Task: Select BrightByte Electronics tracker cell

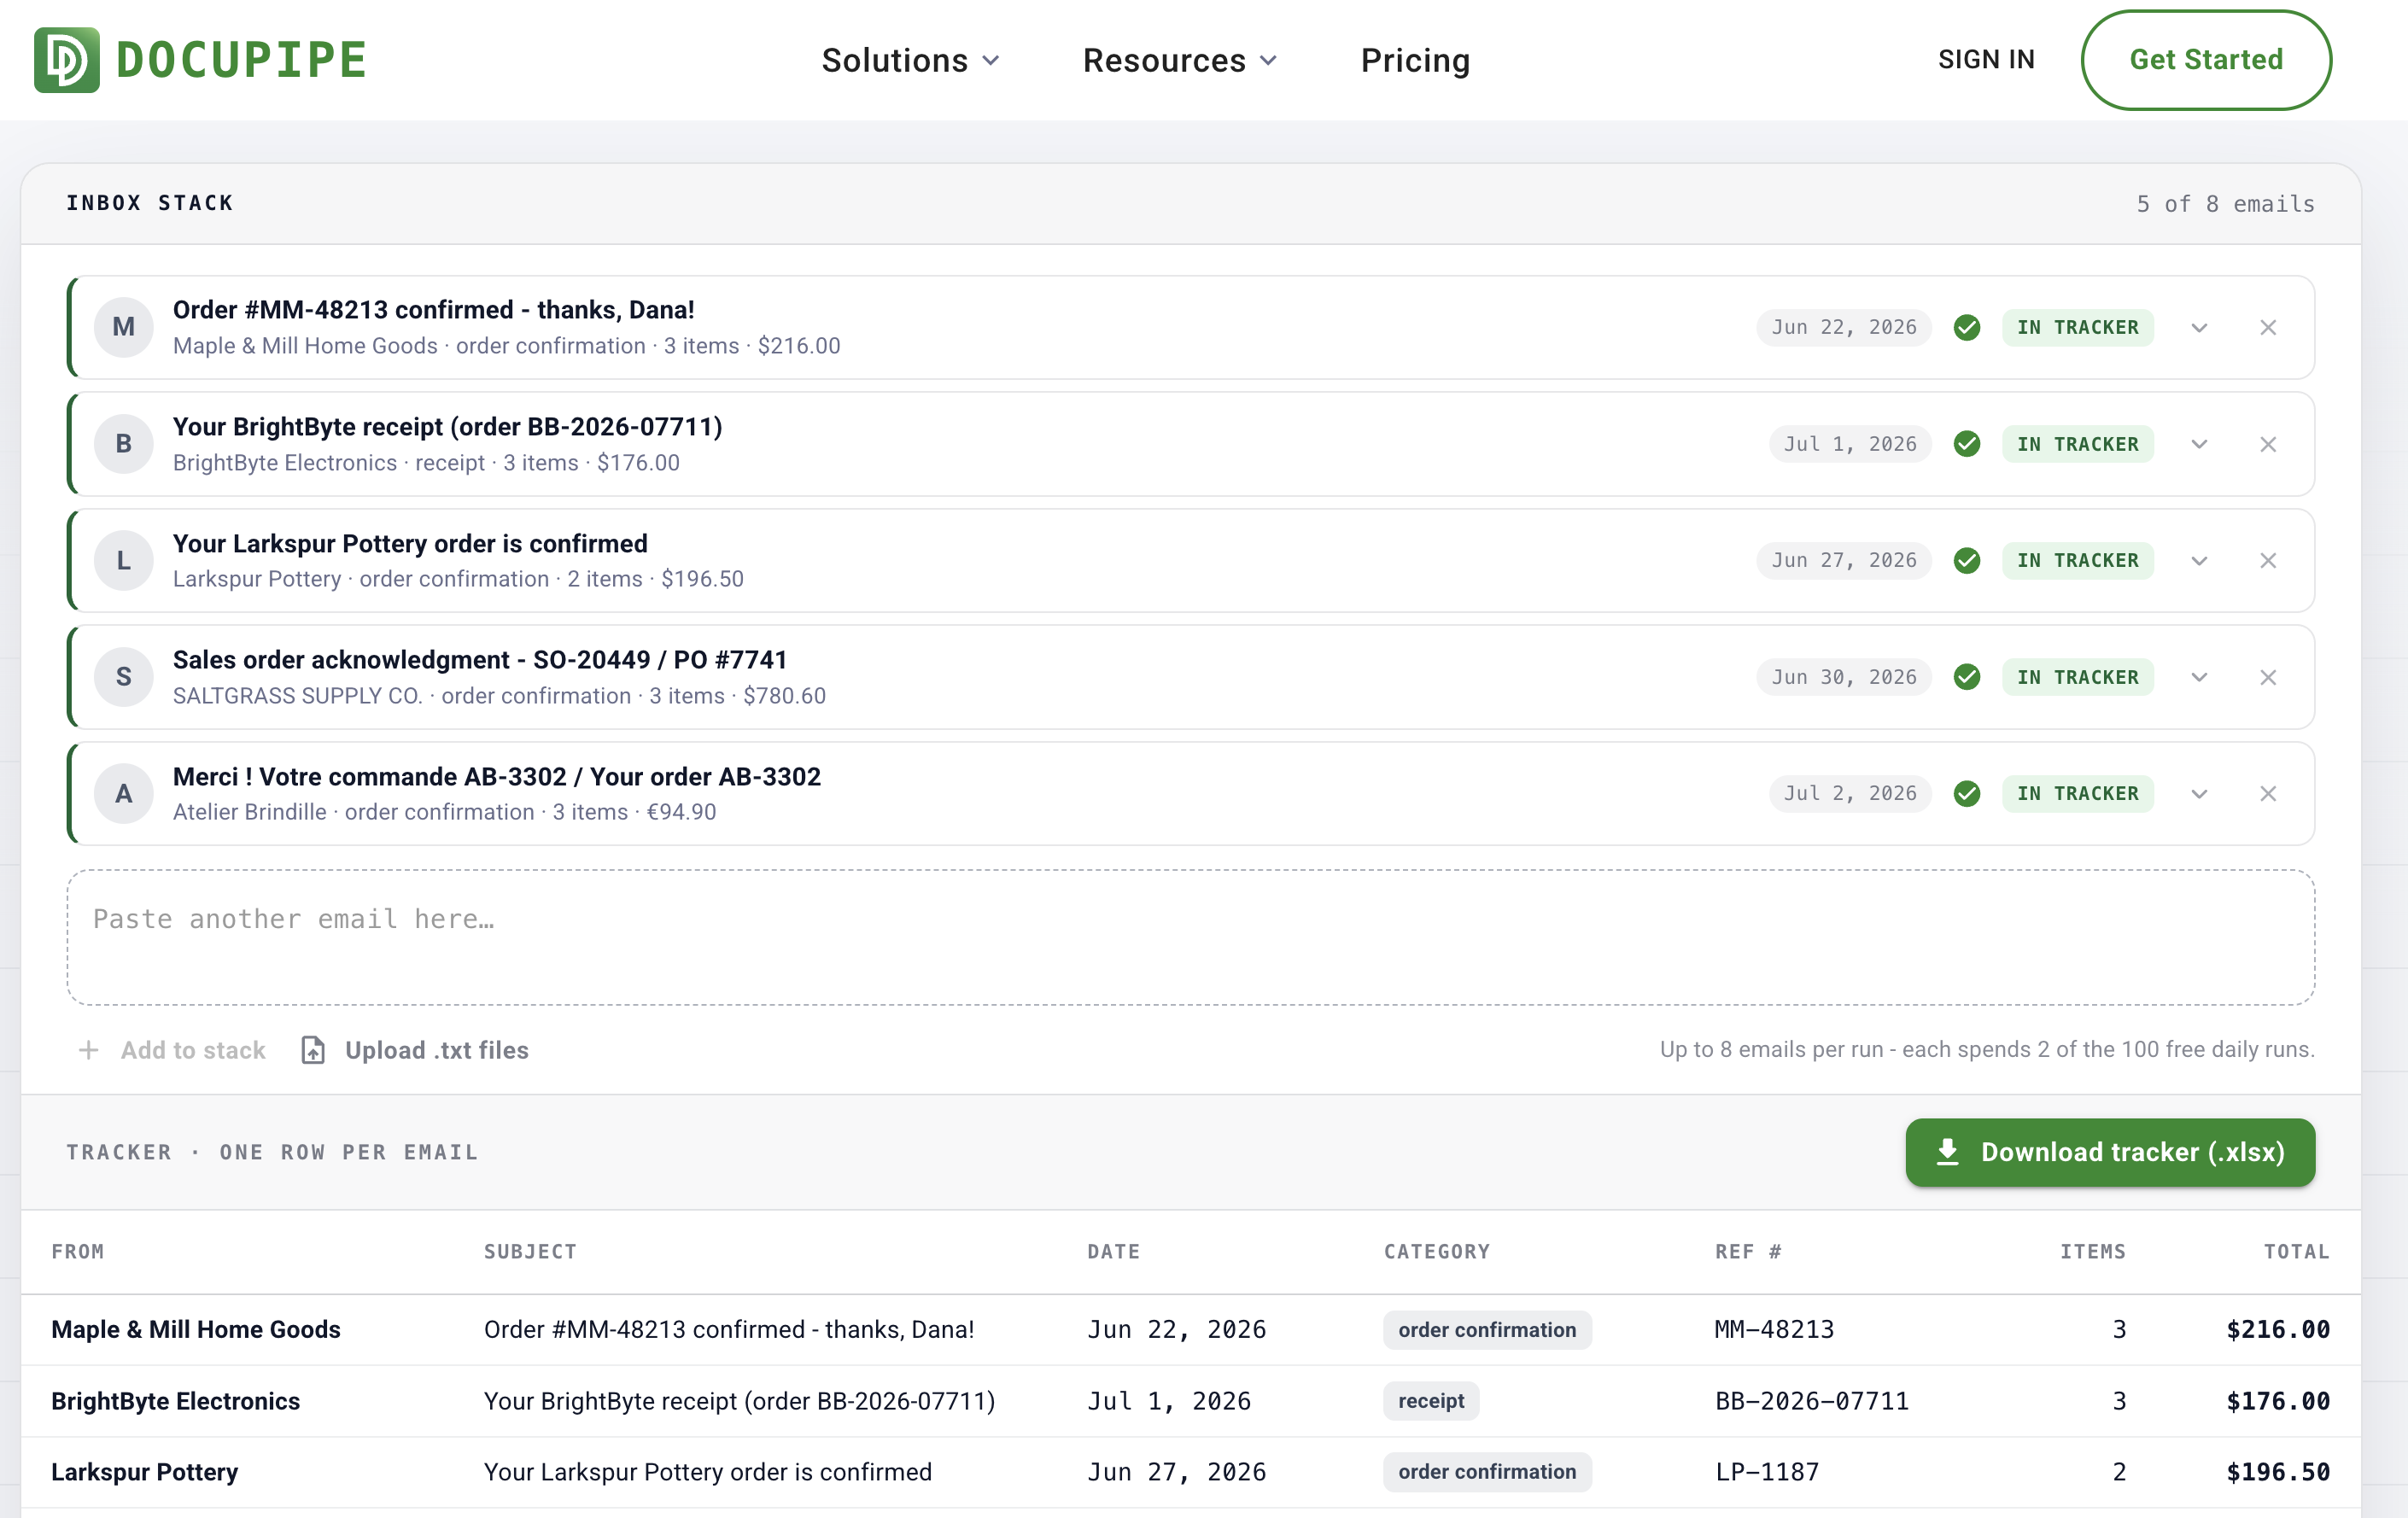Action: [x=176, y=1402]
